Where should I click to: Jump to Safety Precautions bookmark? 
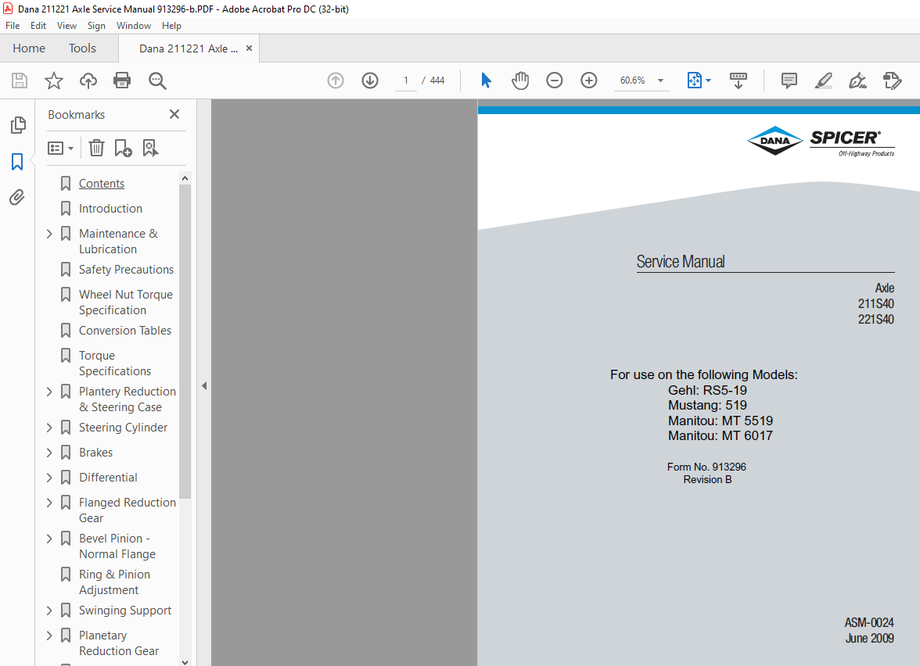[x=126, y=270]
